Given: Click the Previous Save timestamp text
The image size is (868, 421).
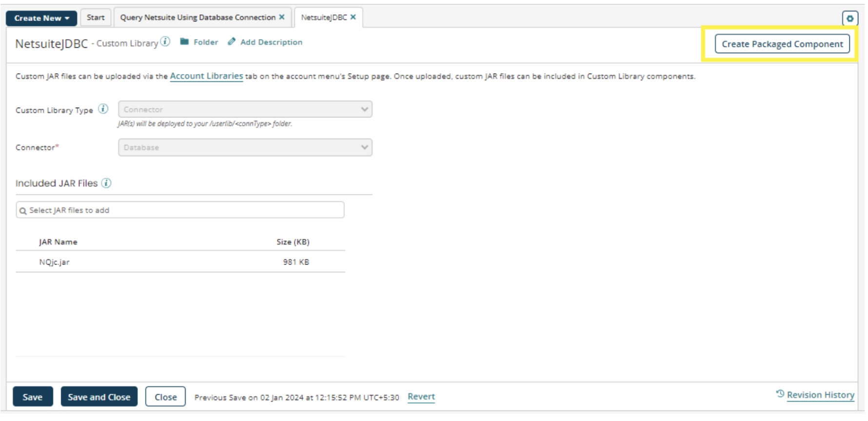Looking at the screenshot, I should pyautogui.click(x=296, y=398).
